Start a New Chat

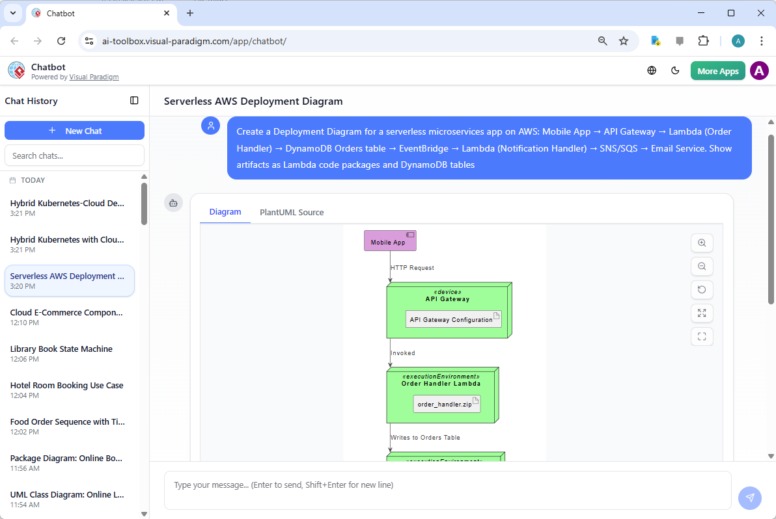[74, 131]
